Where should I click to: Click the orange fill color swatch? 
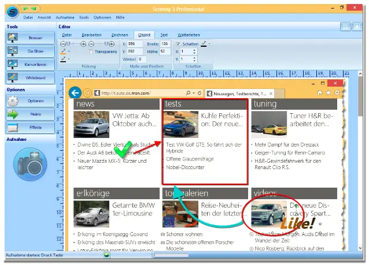click(63, 51)
